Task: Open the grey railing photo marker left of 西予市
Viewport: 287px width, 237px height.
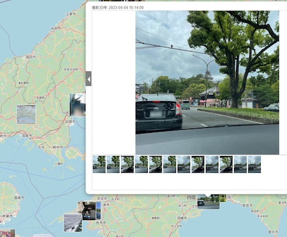Action: click(73, 223)
